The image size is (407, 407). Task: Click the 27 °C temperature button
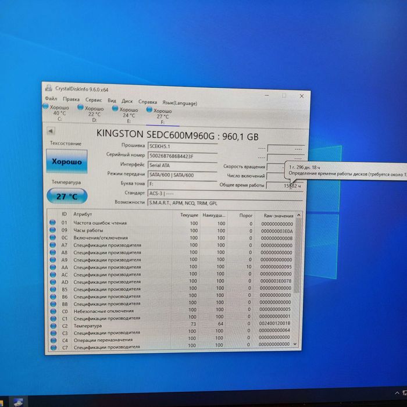67,197
